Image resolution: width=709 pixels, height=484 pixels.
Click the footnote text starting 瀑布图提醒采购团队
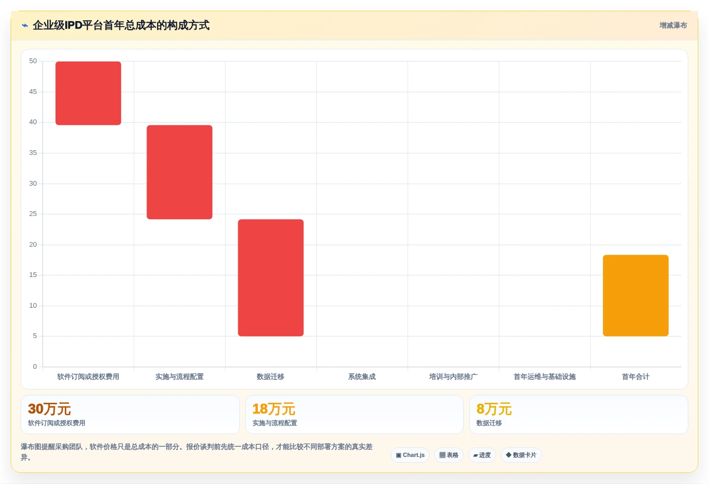[197, 452]
